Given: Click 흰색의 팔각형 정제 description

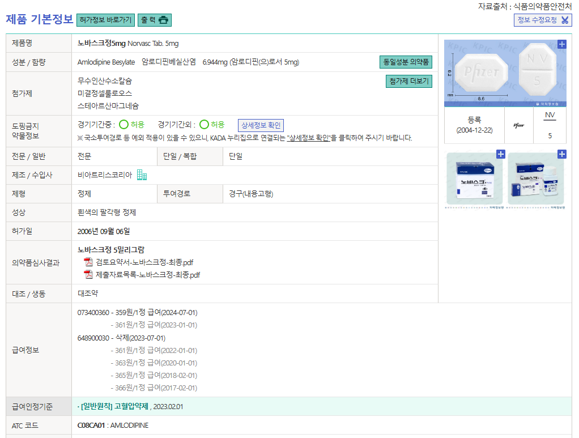Looking at the screenshot, I should [107, 212].
